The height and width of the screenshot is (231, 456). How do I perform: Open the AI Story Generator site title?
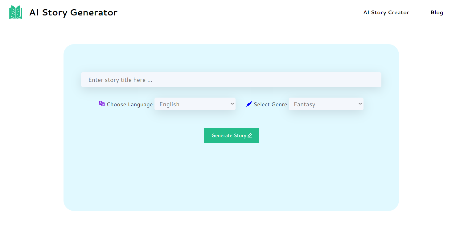click(x=73, y=12)
